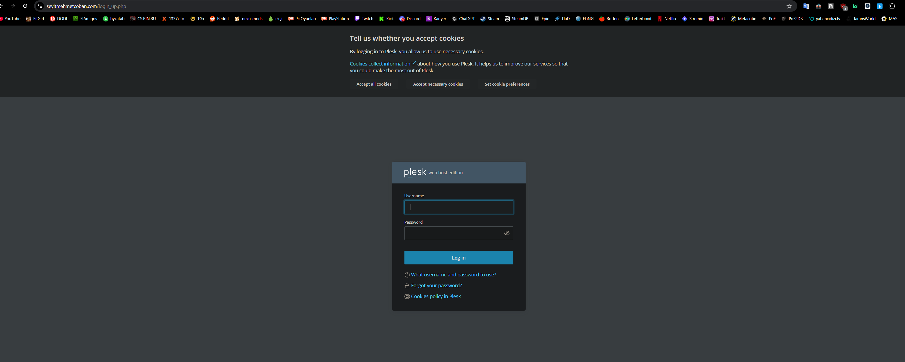Open Set cookie preferences

point(507,84)
